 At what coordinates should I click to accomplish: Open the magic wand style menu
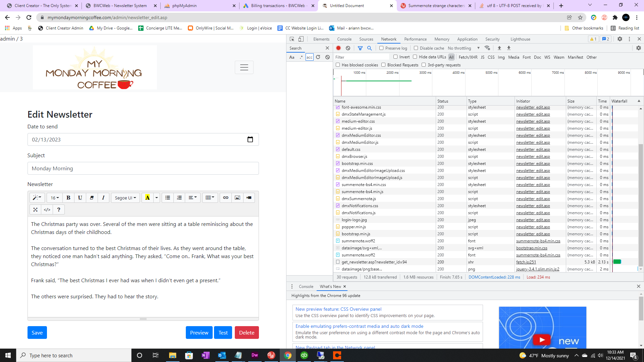tap(37, 198)
